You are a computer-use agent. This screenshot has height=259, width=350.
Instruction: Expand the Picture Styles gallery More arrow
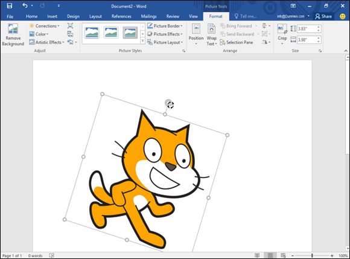[x=142, y=41]
